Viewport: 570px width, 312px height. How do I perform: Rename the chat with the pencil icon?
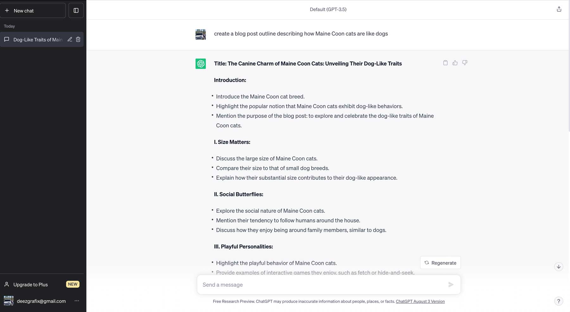[x=70, y=39]
